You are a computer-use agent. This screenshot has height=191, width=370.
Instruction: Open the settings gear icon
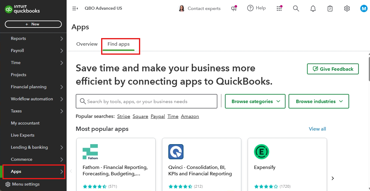pos(347,8)
